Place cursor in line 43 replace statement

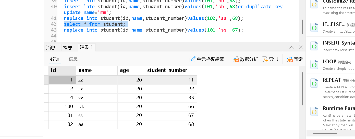coord(153,30)
